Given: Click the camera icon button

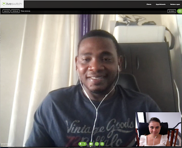Looking at the screenshot, I should (91, 144).
